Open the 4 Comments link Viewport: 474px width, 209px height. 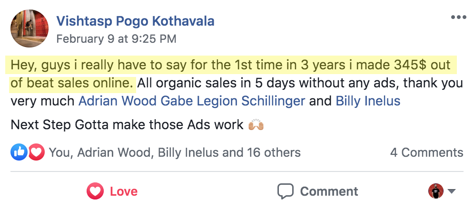426,152
